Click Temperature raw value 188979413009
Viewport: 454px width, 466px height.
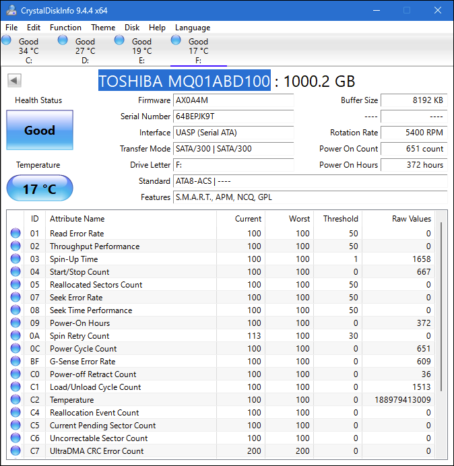tap(403, 400)
